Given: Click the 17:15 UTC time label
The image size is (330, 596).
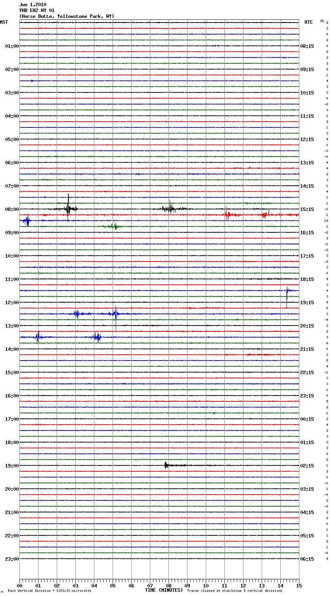Looking at the screenshot, I should coord(307,256).
